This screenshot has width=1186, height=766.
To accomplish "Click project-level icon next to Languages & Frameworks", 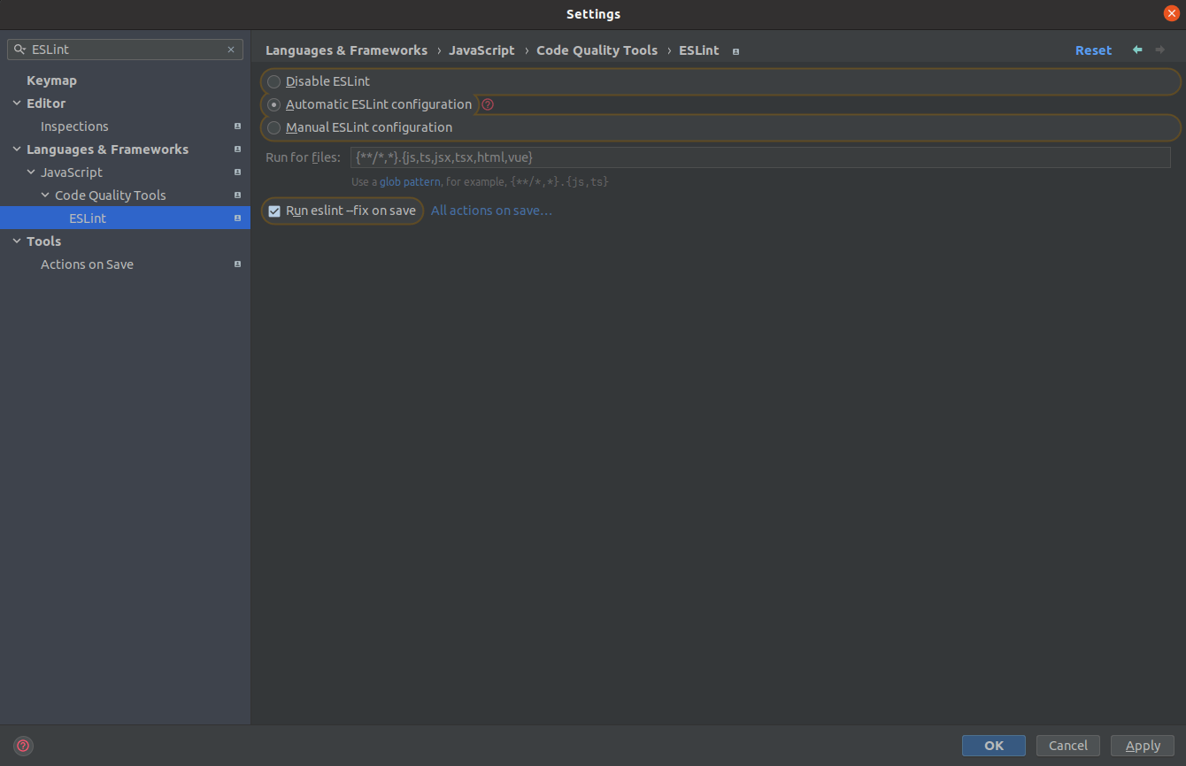I will tap(237, 149).
